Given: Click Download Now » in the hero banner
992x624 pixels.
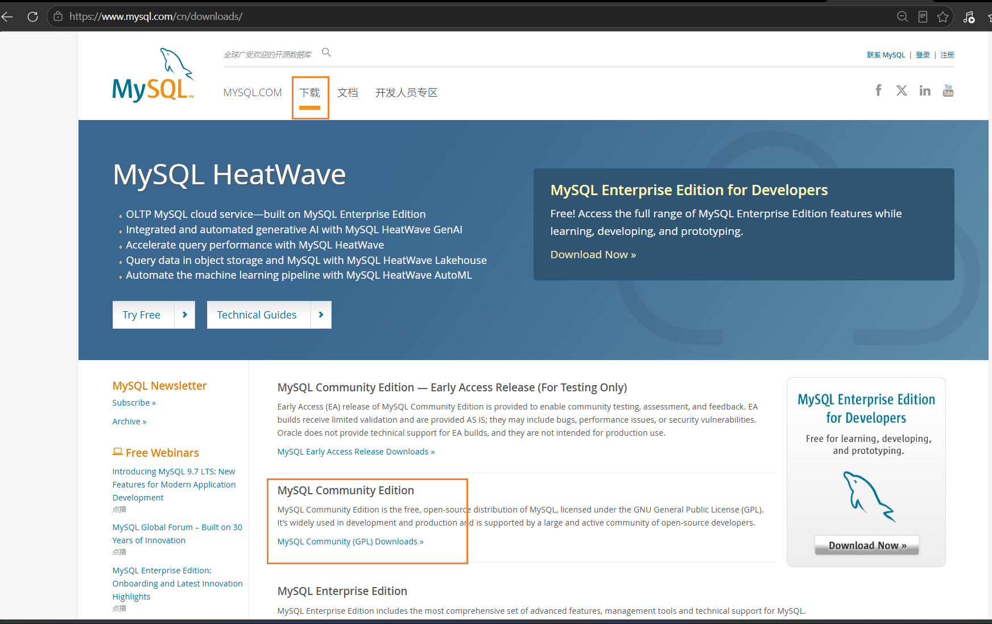Looking at the screenshot, I should (593, 255).
